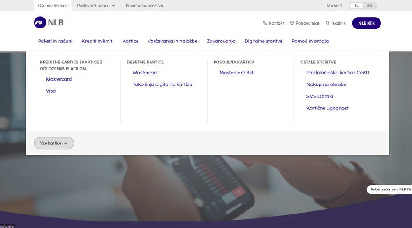
Task: Open the Varčevanja in naložbe menu
Action: click(173, 41)
